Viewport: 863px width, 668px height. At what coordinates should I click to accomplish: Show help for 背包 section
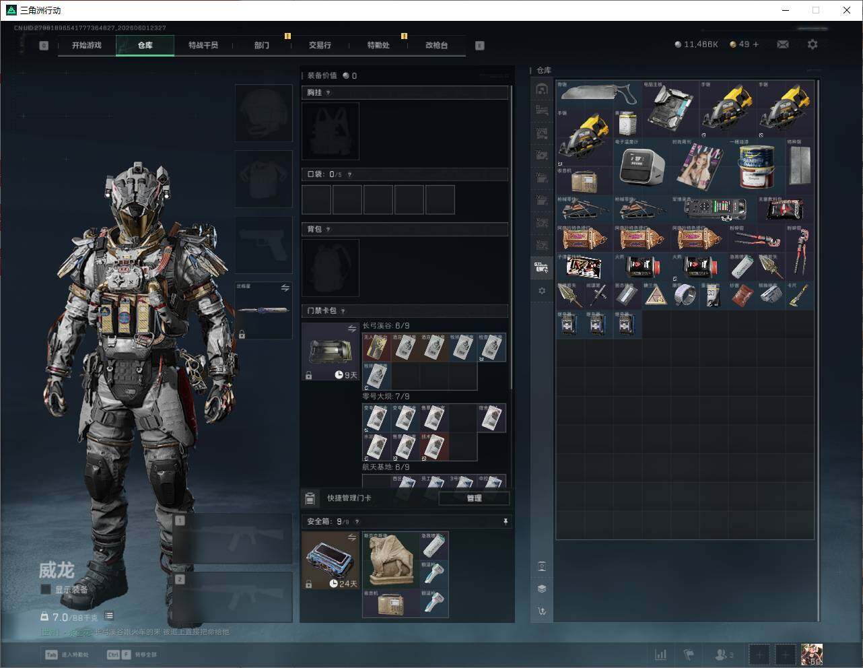click(328, 229)
